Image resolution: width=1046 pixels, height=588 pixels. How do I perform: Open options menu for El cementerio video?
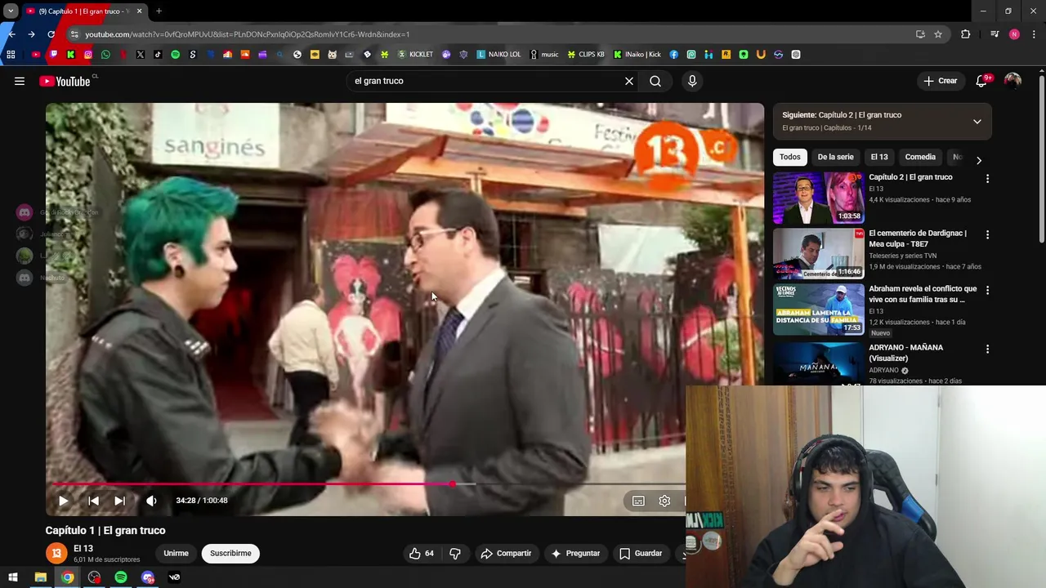[x=987, y=234]
